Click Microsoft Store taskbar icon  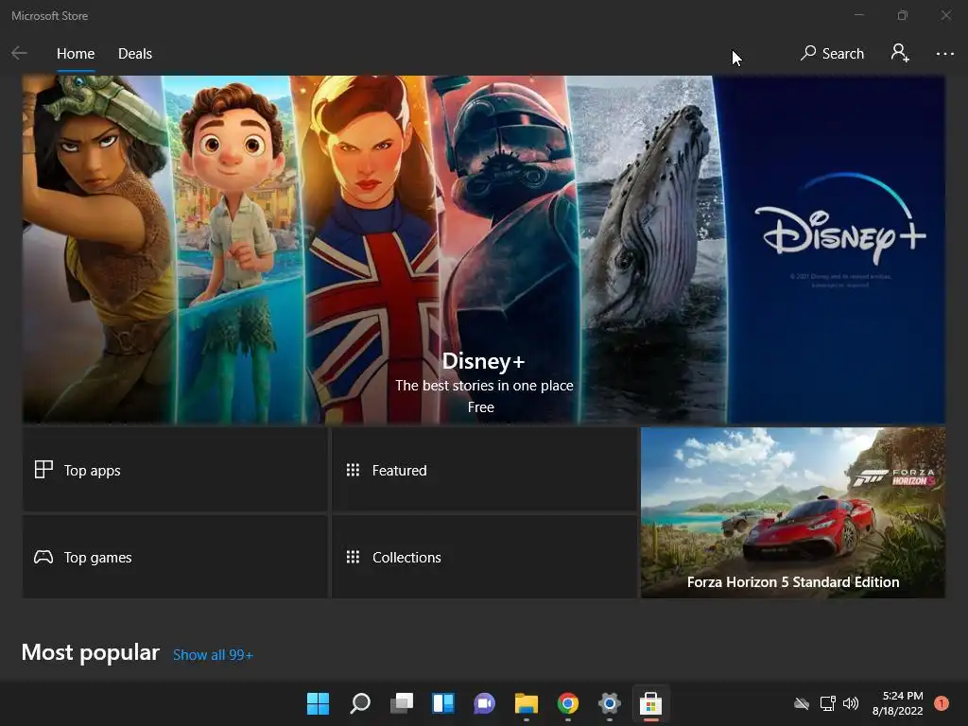650,703
